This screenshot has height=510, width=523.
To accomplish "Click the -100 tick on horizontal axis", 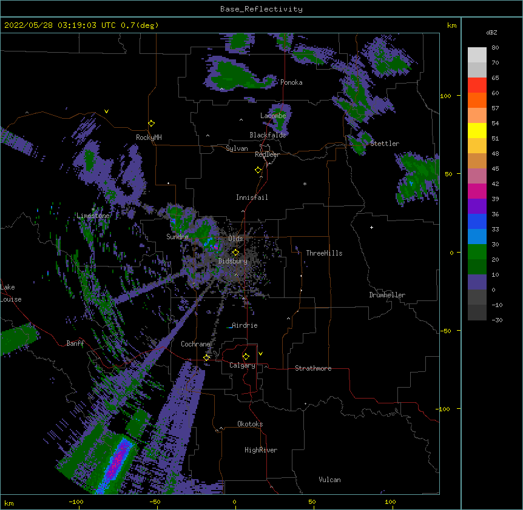I will (76, 502).
